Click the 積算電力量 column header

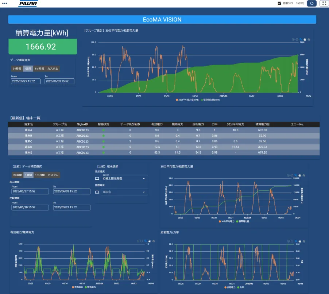click(263, 124)
